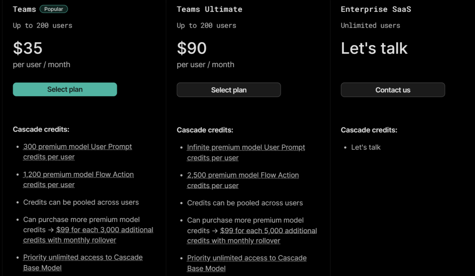This screenshot has width=475, height=276.
Task: Click the $90 price on Teams Ultimate
Action: (x=192, y=48)
